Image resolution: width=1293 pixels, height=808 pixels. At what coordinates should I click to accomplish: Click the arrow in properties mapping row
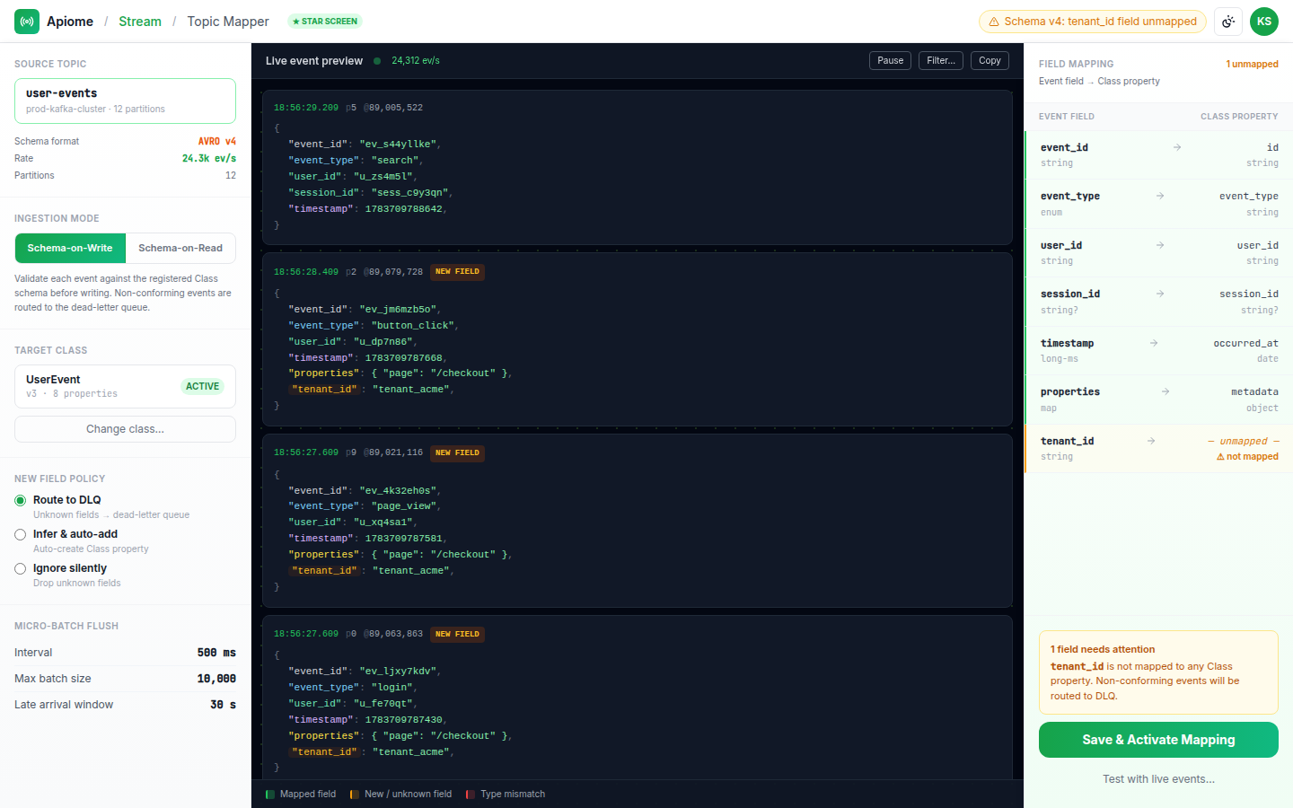click(1165, 391)
